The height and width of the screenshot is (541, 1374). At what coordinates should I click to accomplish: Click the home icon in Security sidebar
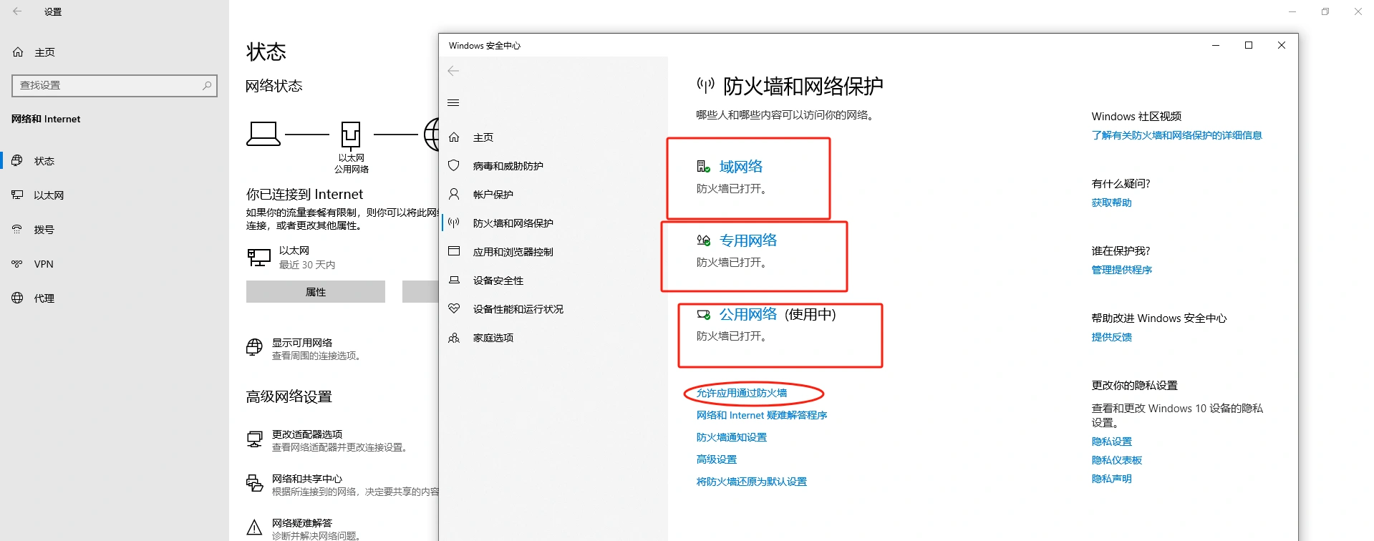[454, 137]
